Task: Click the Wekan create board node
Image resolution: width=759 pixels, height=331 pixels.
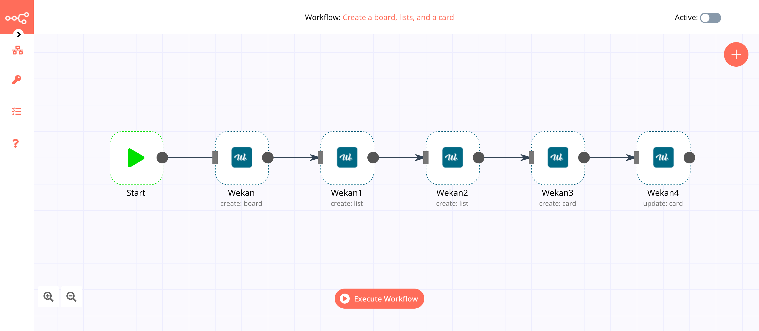Action: point(241,157)
